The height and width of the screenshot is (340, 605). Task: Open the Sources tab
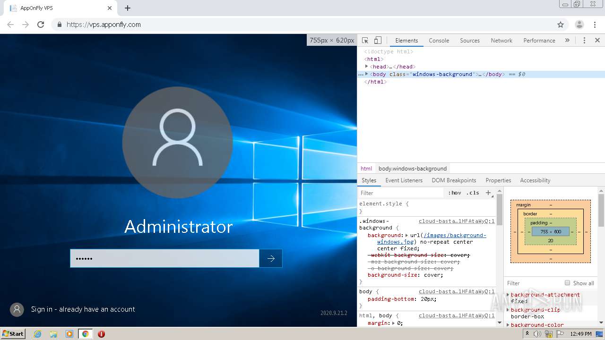point(470,41)
